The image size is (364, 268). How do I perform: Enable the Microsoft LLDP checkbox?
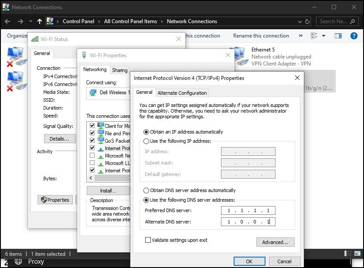click(x=92, y=163)
